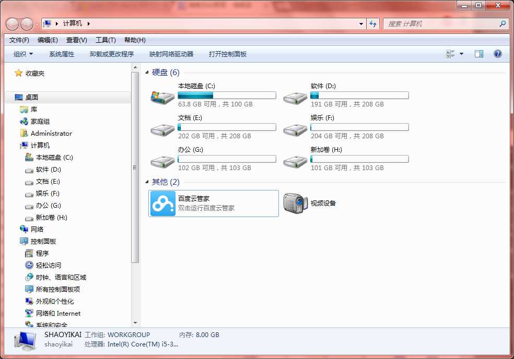The image size is (514, 359).
Task: Open the 工具(T) menu
Action: click(106, 40)
